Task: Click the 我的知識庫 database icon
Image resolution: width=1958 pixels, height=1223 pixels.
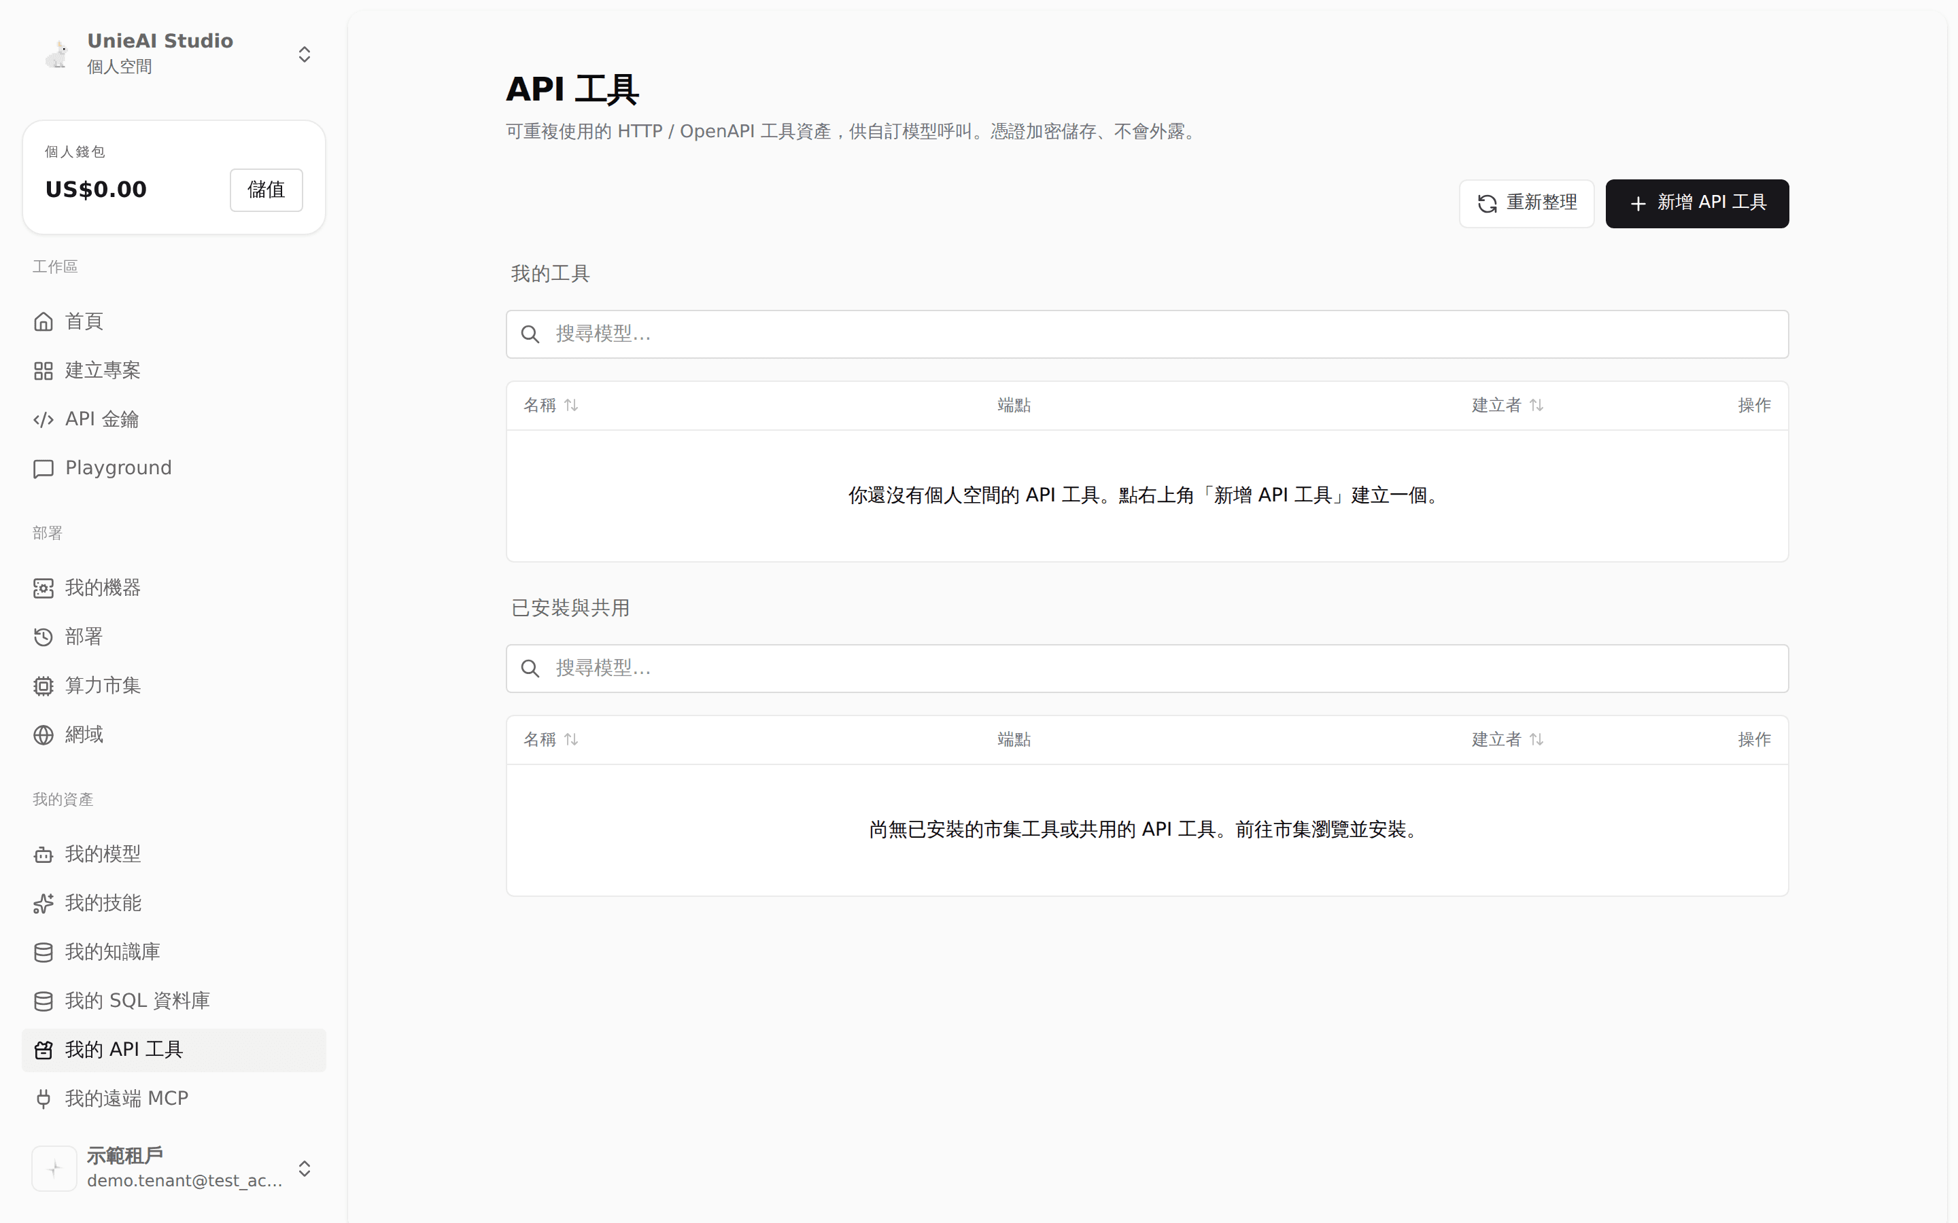Action: pos(44,952)
